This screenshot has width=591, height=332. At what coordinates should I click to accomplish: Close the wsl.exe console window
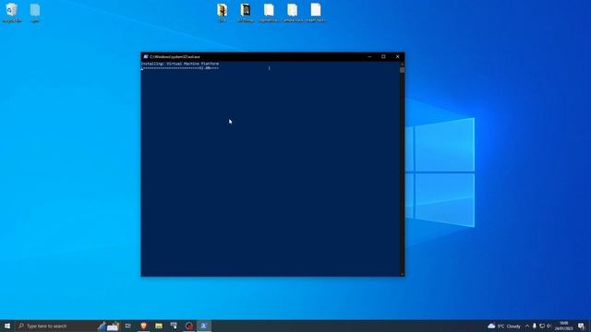[x=397, y=56]
